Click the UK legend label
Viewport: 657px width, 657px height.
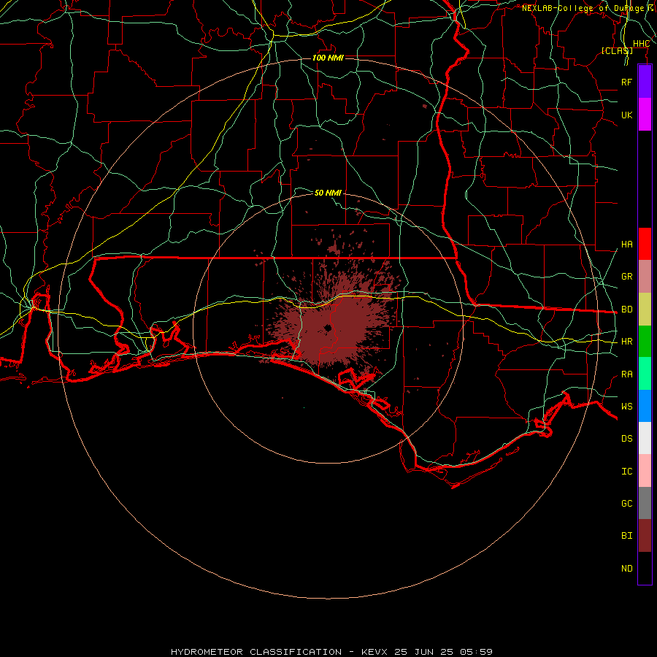click(x=626, y=115)
